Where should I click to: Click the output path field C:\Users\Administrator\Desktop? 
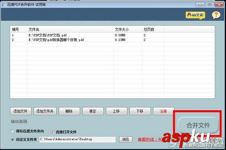[x=78, y=139]
